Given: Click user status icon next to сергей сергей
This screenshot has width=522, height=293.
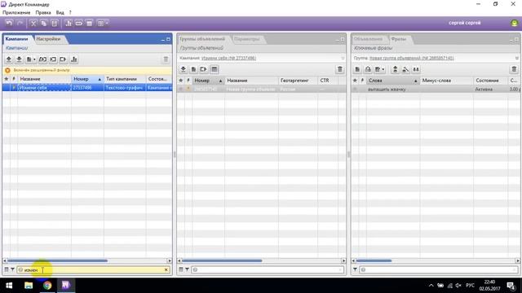Looking at the screenshot, I should coord(515,23).
